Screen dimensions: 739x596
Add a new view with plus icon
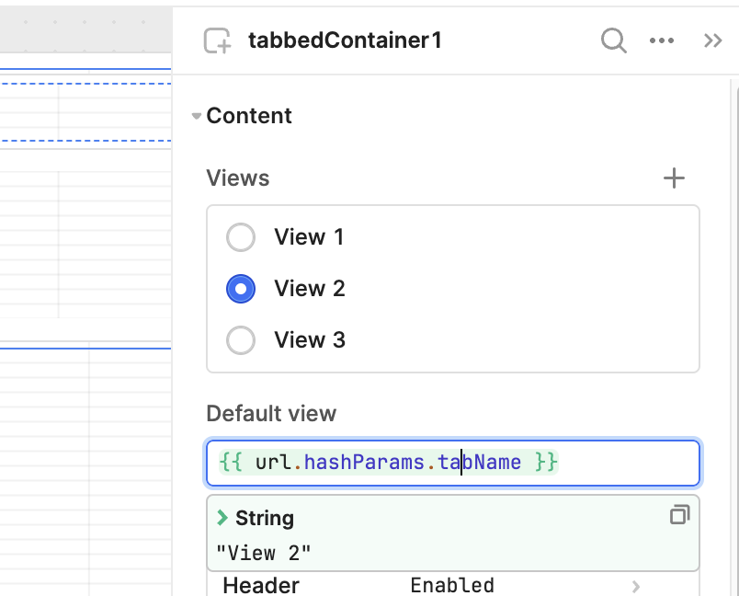[674, 178]
